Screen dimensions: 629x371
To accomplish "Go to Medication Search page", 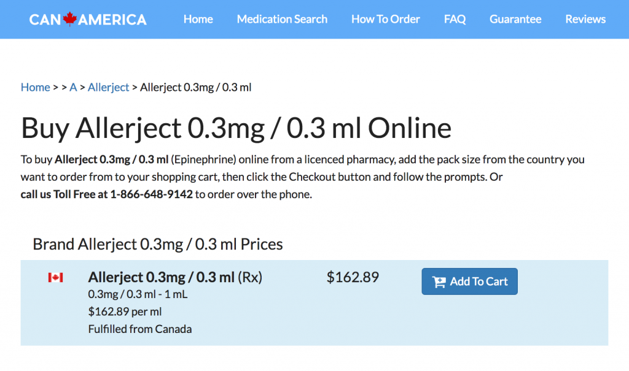I will click(282, 19).
